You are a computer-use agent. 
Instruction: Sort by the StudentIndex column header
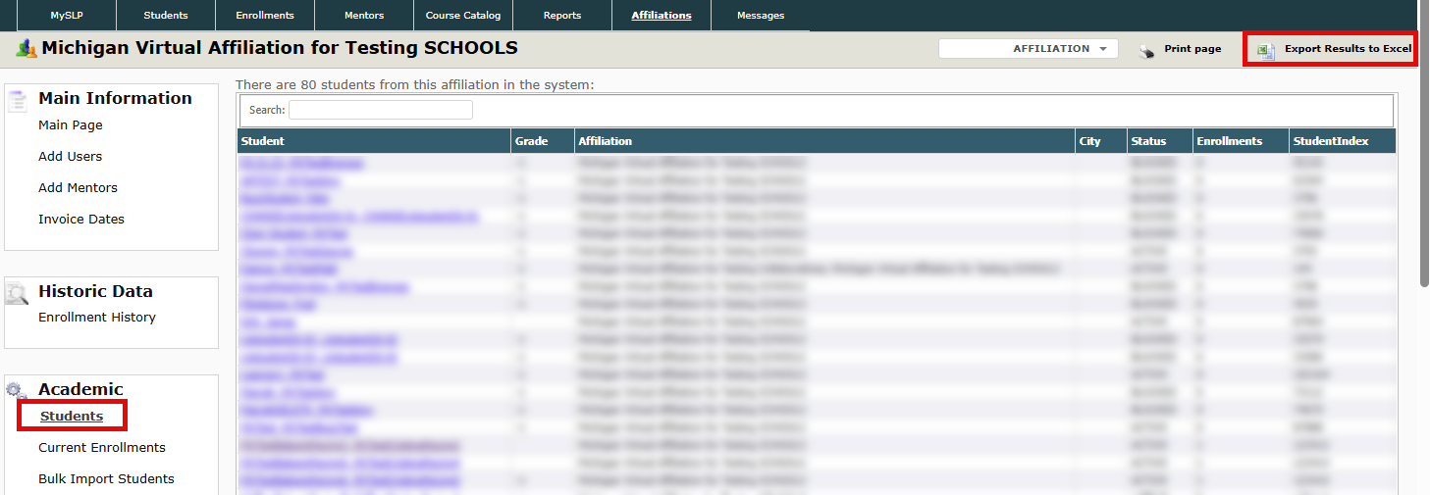pos(1343,141)
